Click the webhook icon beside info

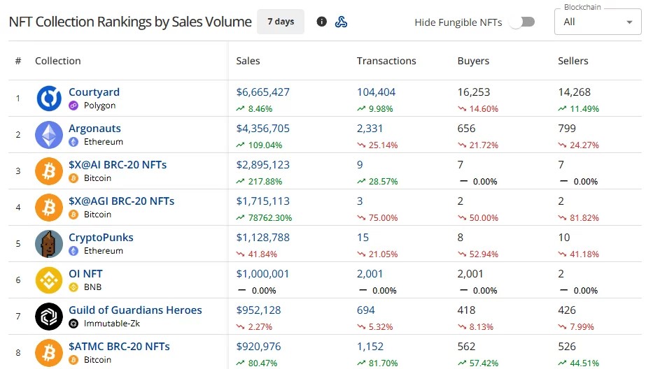tap(341, 22)
